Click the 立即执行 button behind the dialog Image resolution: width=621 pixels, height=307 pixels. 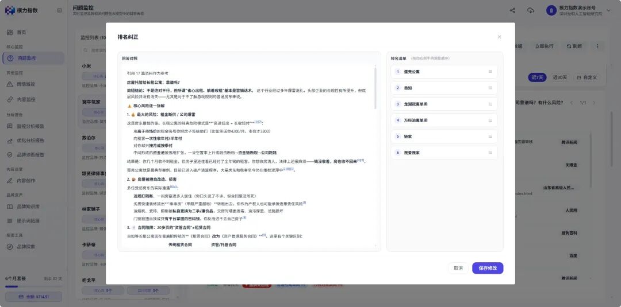click(x=544, y=46)
